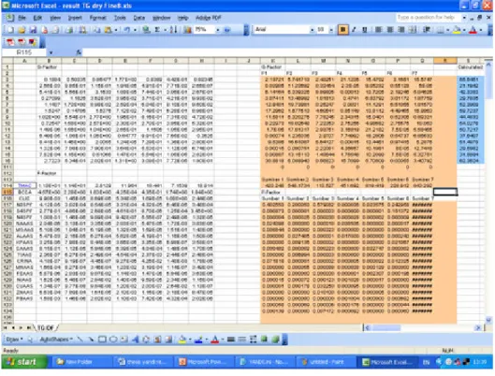This screenshot has width=495, height=376.
Task: Apply AutoSum from the sigma icon
Action: [x=157, y=30]
